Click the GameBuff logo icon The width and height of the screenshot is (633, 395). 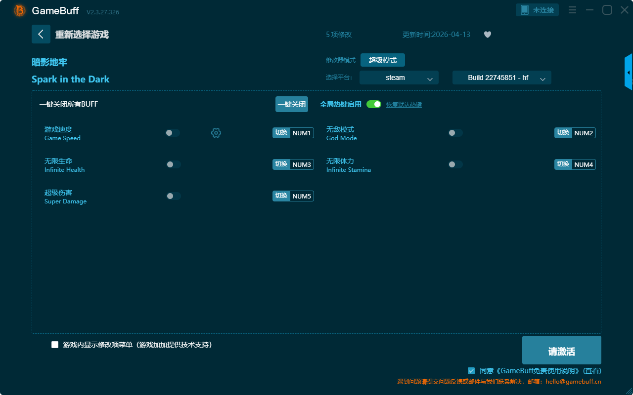tap(20, 10)
